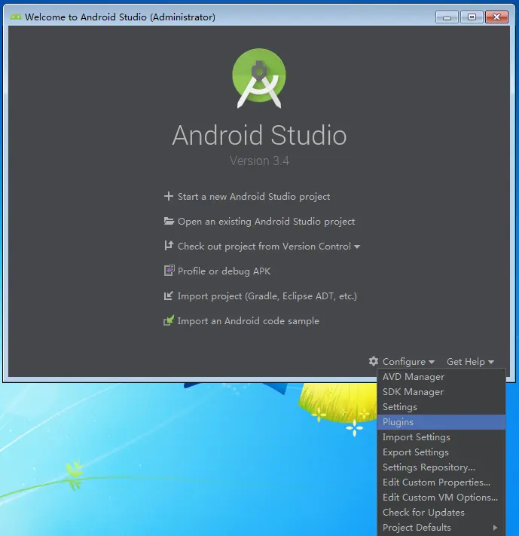Click the Profile or debug APK icon

pyautogui.click(x=169, y=271)
